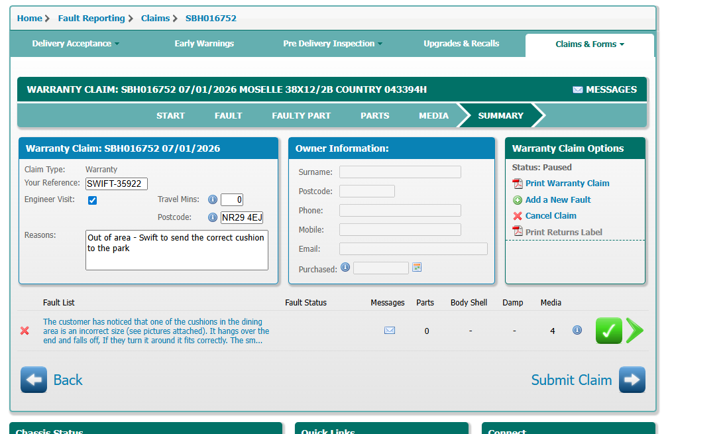Click the red X delete fault icon

[25, 331]
